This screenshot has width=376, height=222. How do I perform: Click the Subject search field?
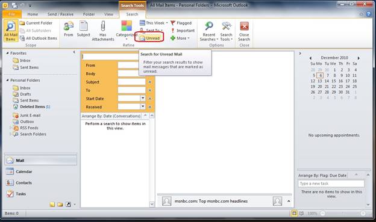tap(131, 82)
